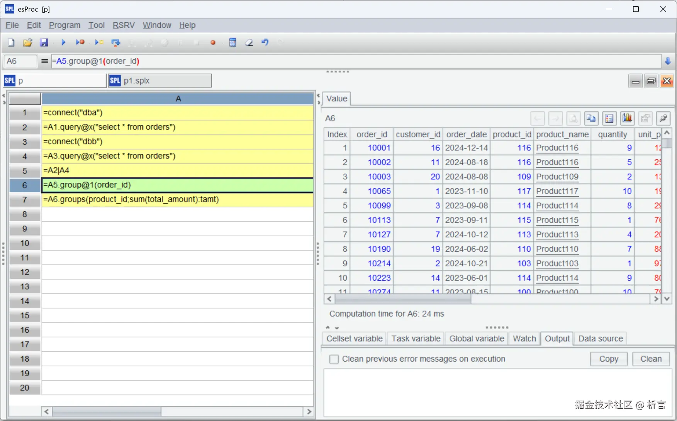The image size is (677, 421).
Task: Click right arrow of result table scrollbar
Action: point(656,299)
